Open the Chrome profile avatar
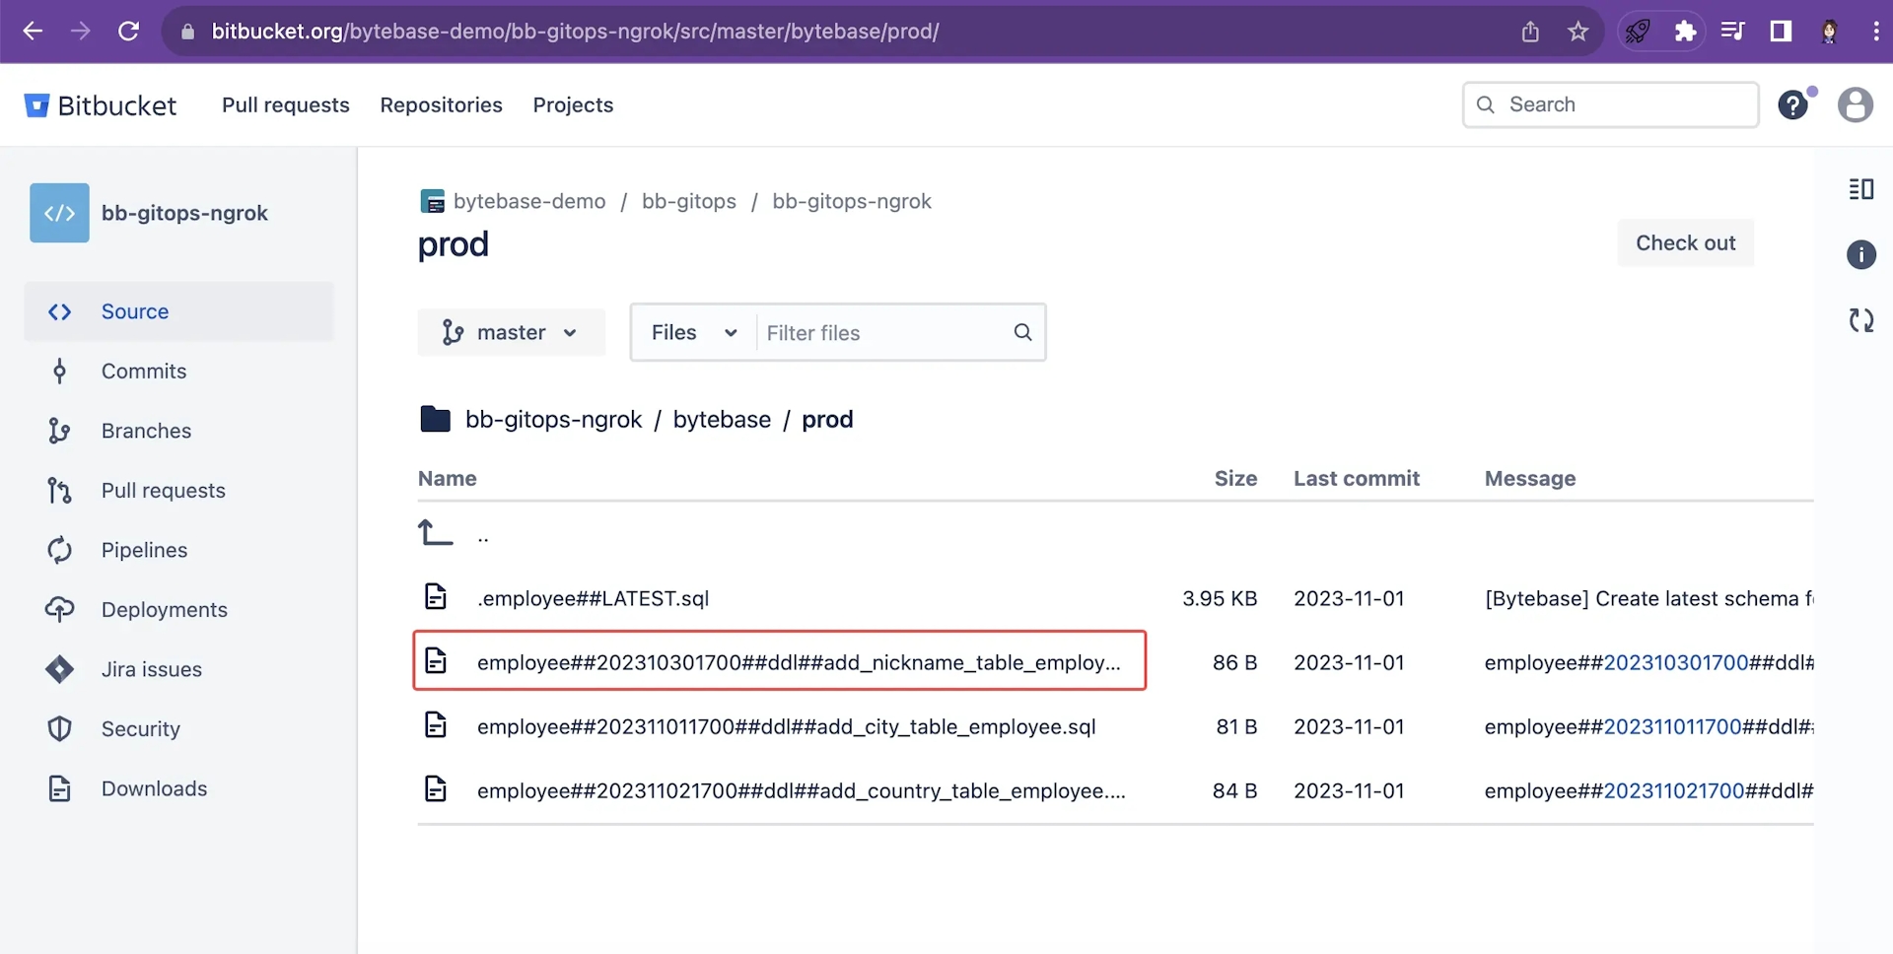Image resolution: width=1893 pixels, height=954 pixels. pyautogui.click(x=1830, y=32)
